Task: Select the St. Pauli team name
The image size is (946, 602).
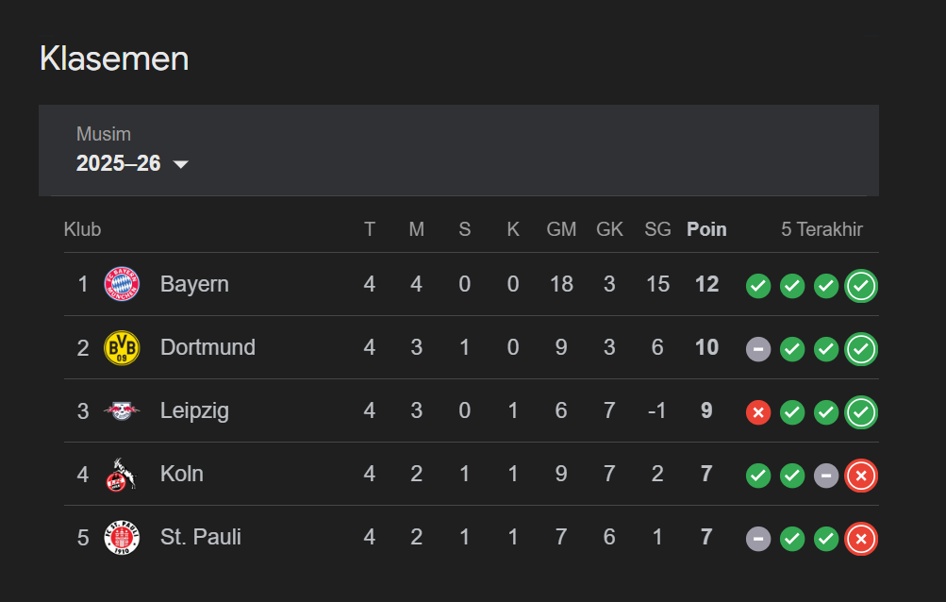Action: (x=200, y=537)
